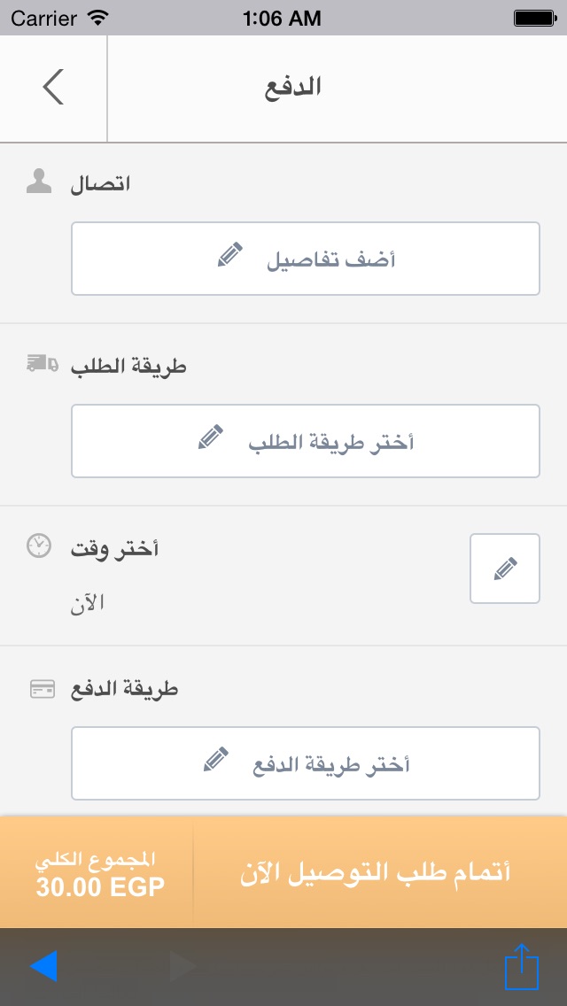Open the share icon in bottom toolbar
The width and height of the screenshot is (567, 1006).
(x=522, y=965)
